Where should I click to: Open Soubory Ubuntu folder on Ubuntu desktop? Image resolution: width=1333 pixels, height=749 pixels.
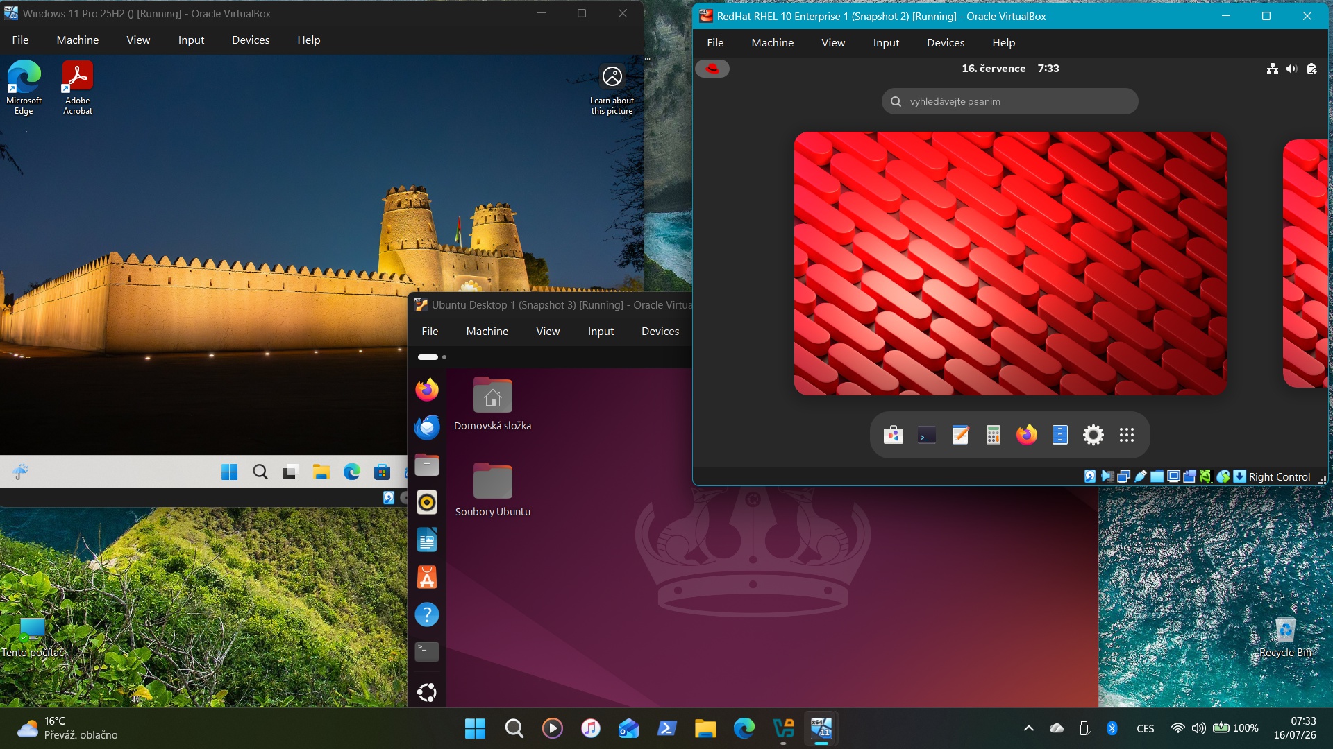click(x=493, y=490)
